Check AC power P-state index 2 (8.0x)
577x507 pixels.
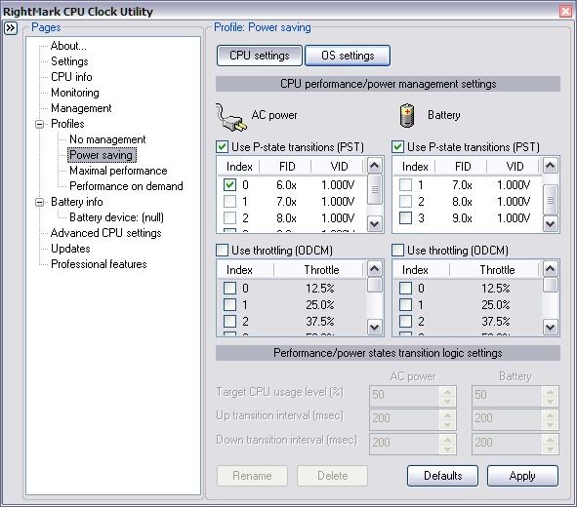point(230,217)
